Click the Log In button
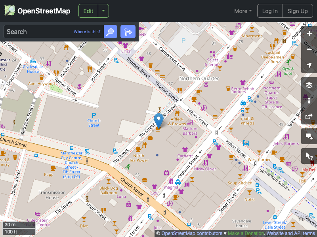The image size is (317, 237). coord(270,11)
